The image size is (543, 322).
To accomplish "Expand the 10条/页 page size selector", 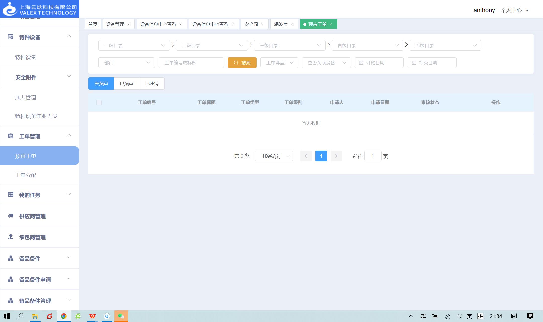I will click(x=274, y=156).
